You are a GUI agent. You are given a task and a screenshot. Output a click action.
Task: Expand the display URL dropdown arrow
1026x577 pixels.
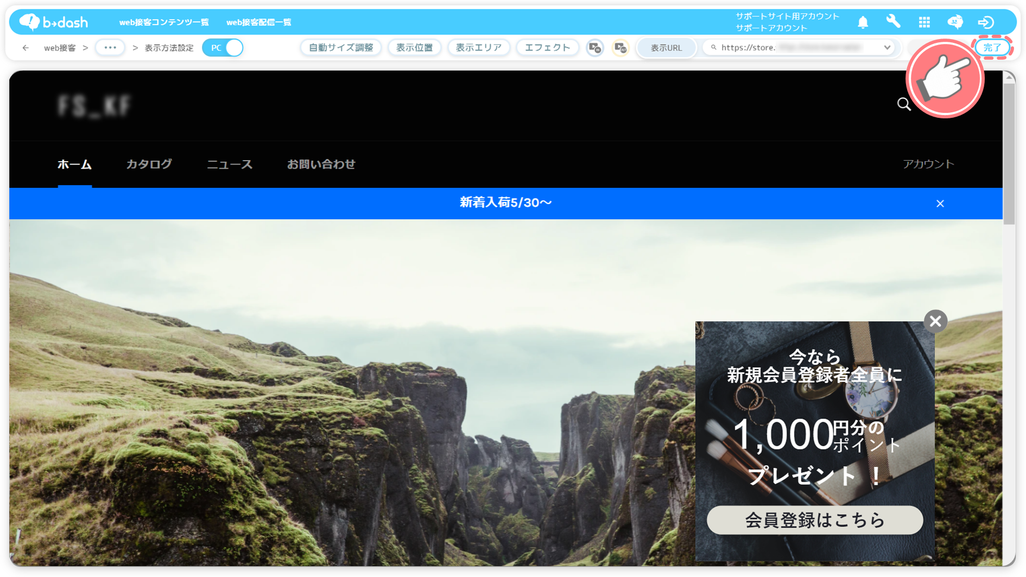tap(887, 48)
